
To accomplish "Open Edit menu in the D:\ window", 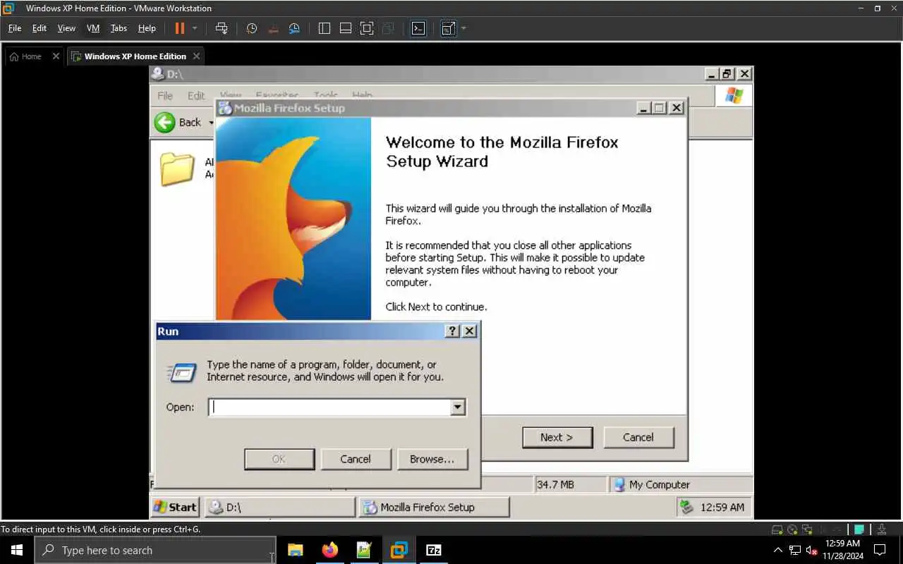I will point(196,96).
